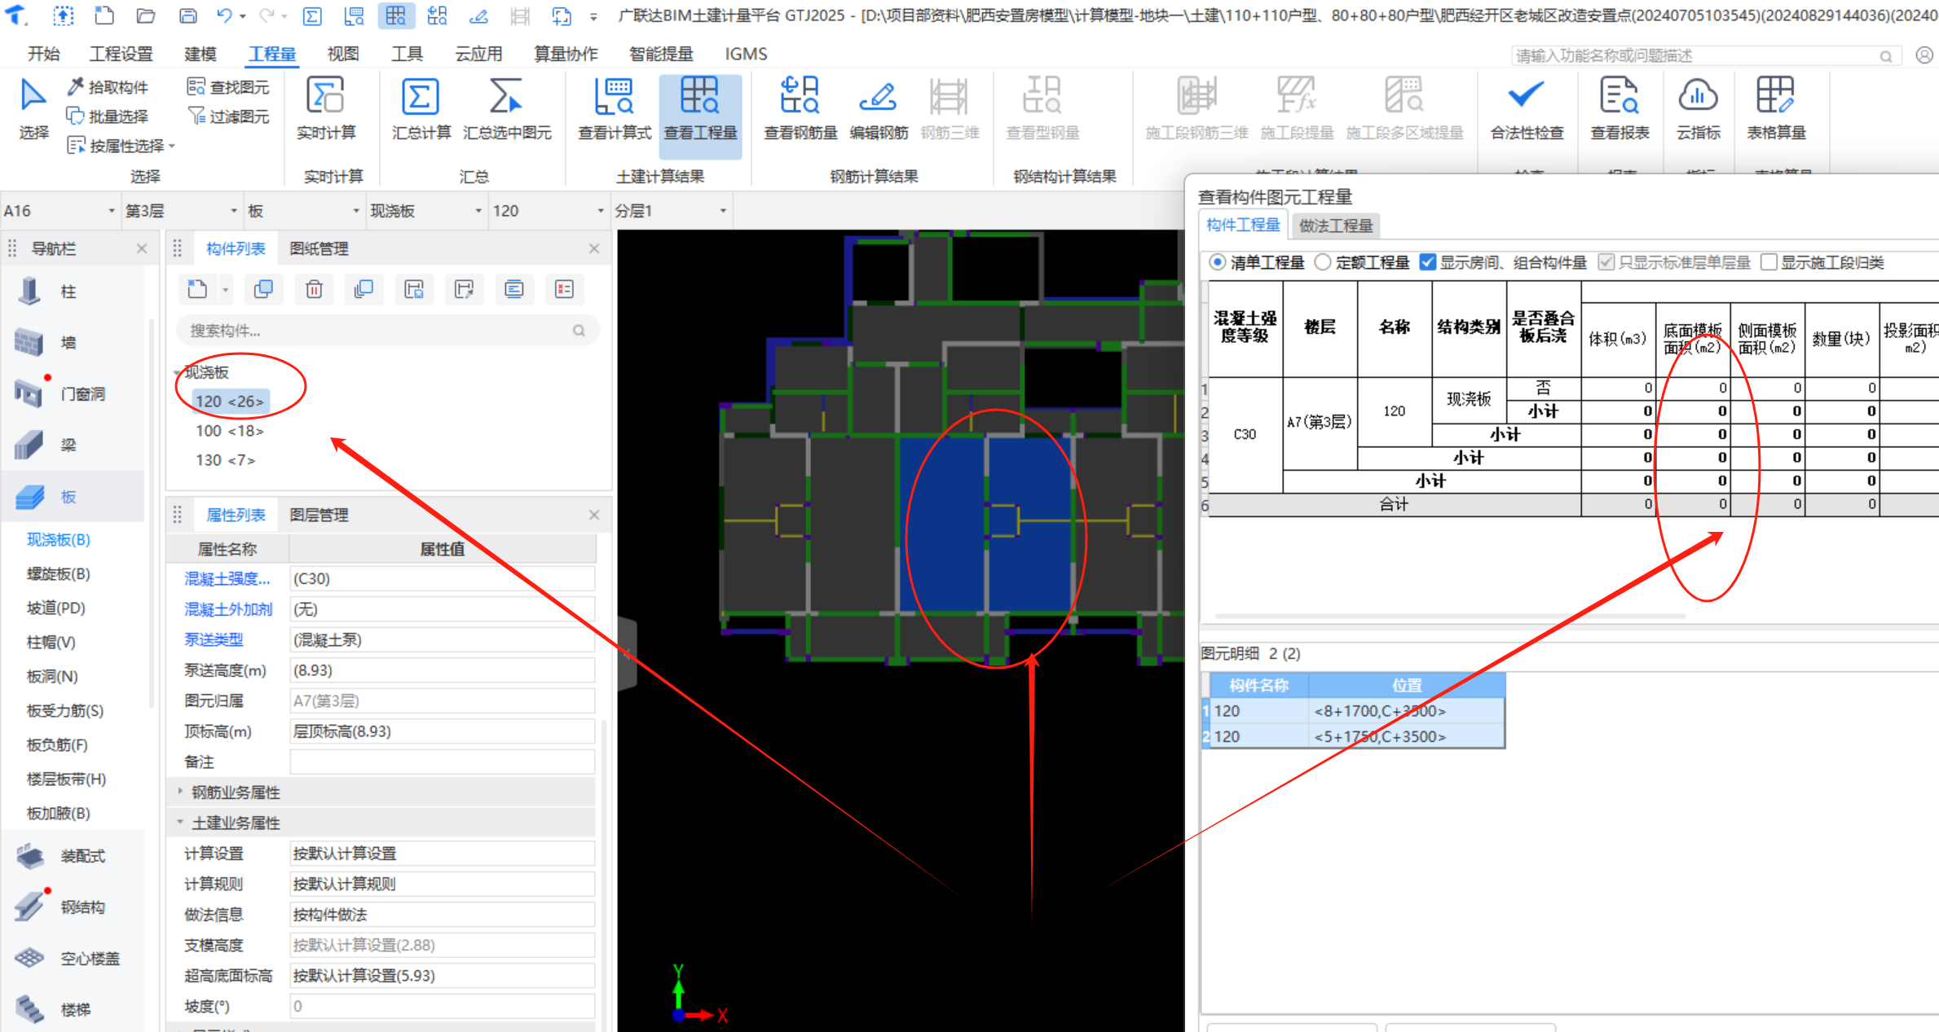
Task: Select 板受力筋(S) in navigation list
Action: click(65, 711)
